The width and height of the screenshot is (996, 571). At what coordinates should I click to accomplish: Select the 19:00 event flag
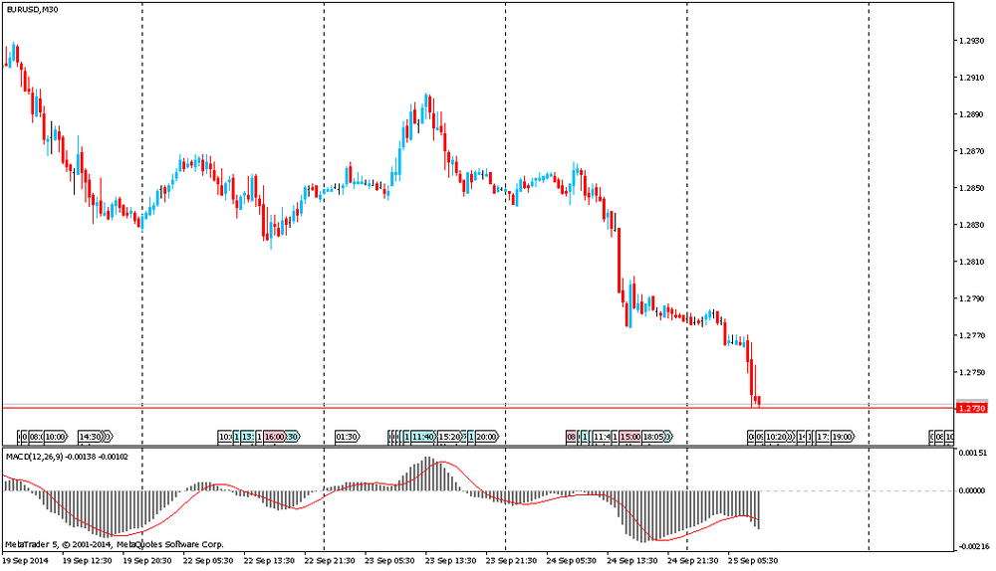[x=842, y=437]
